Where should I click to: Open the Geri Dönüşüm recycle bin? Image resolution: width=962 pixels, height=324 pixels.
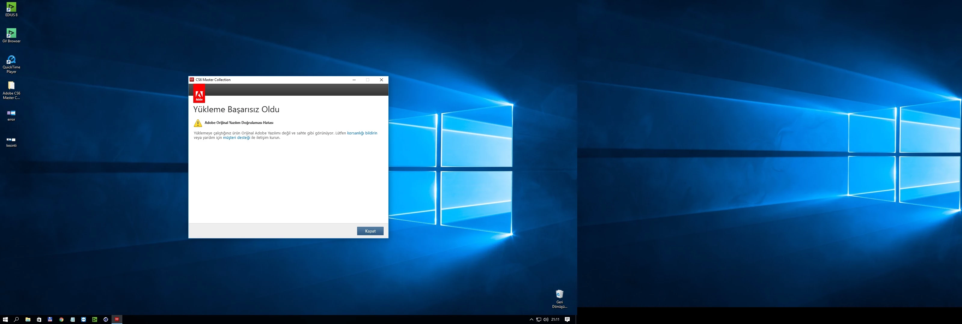[x=559, y=298]
